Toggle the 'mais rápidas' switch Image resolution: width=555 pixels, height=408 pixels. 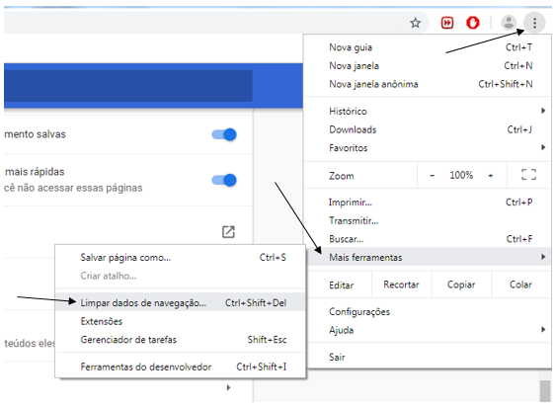click(224, 180)
